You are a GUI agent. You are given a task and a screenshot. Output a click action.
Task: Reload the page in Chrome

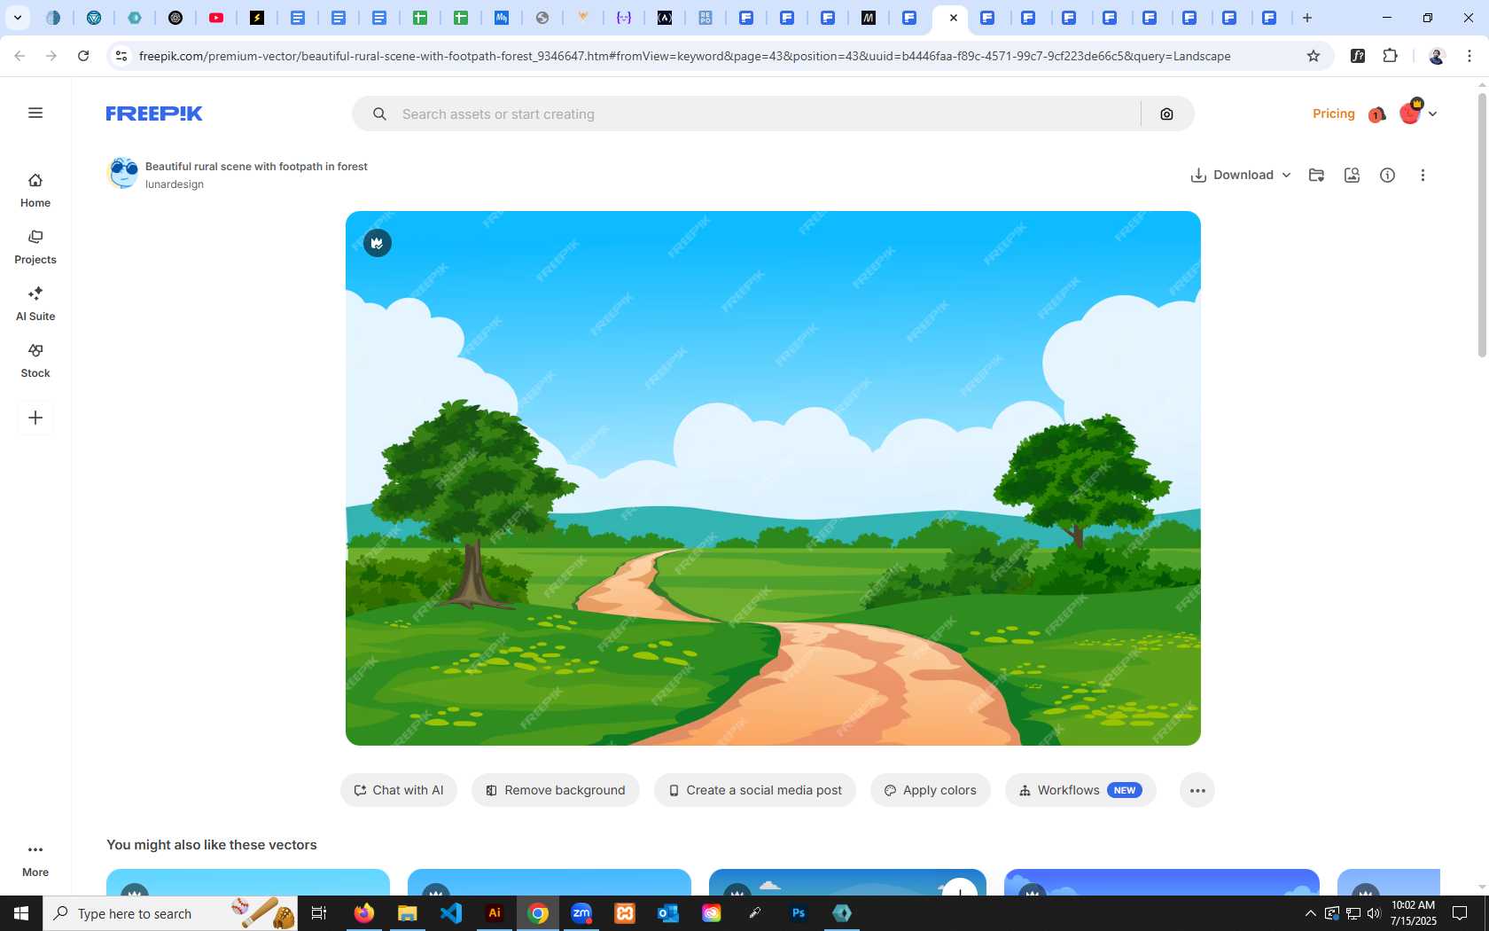pyautogui.click(x=83, y=56)
